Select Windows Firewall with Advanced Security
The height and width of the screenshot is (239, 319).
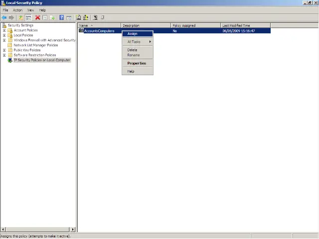(44, 40)
